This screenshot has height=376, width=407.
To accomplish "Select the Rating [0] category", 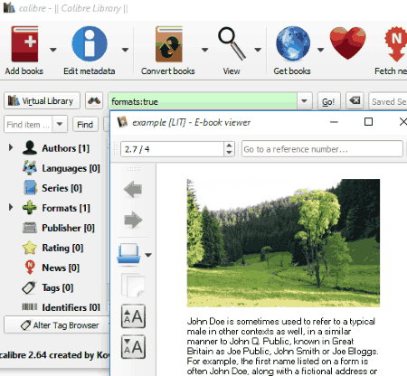I will (x=62, y=248).
